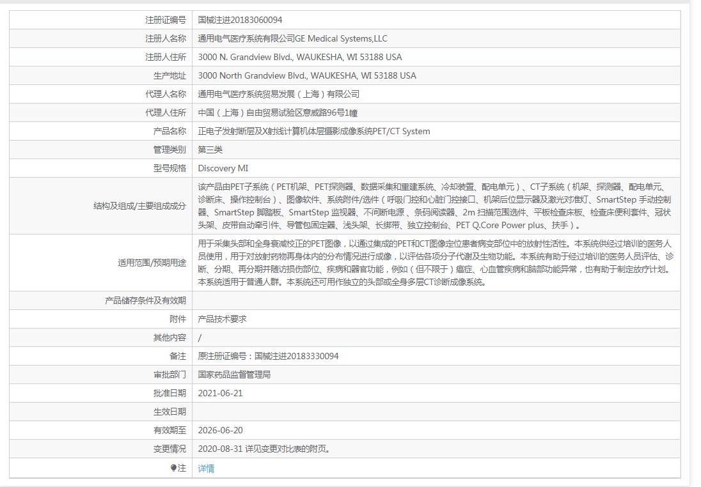Viewport: 701px width, 487px height.
Task: Select model Discovery MI value
Action: tap(223, 169)
